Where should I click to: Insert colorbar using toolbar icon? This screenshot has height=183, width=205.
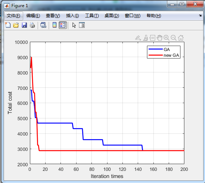[x=54, y=25]
